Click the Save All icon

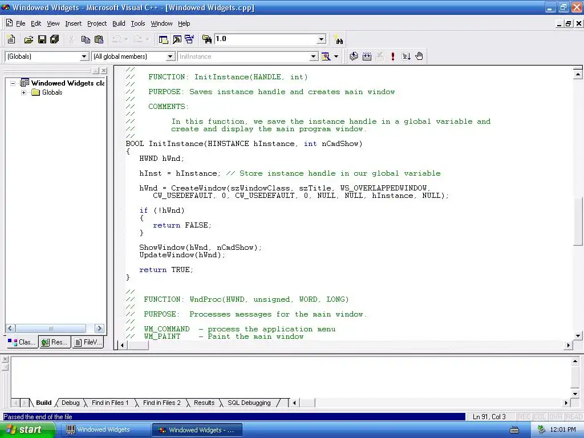click(x=55, y=39)
